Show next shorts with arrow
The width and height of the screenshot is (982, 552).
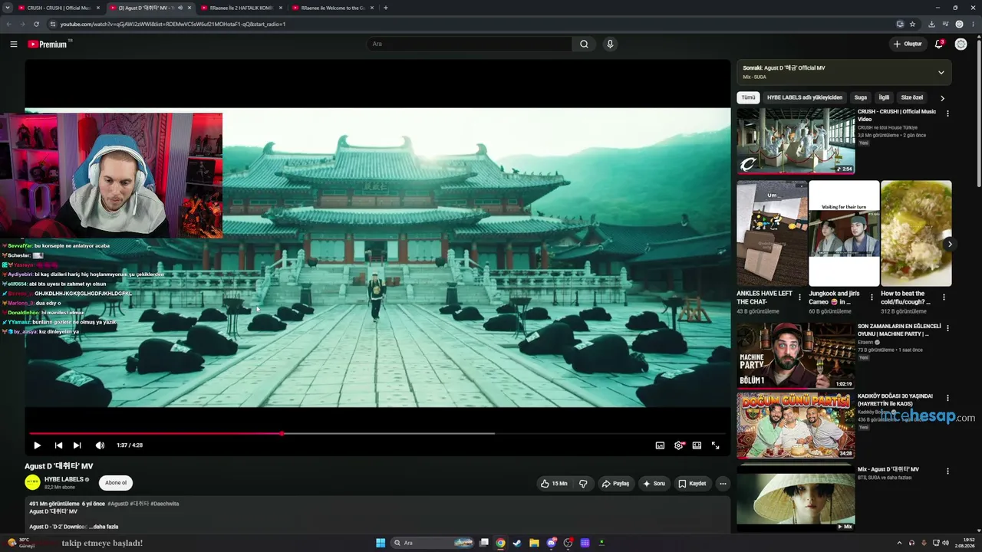pos(949,245)
